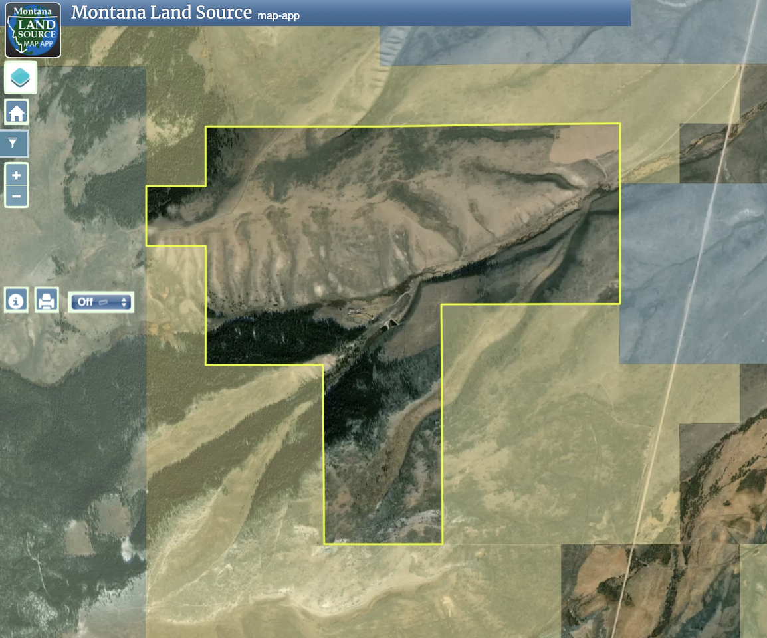
Task: Click the Montana Land Source logo badge
Action: click(33, 30)
